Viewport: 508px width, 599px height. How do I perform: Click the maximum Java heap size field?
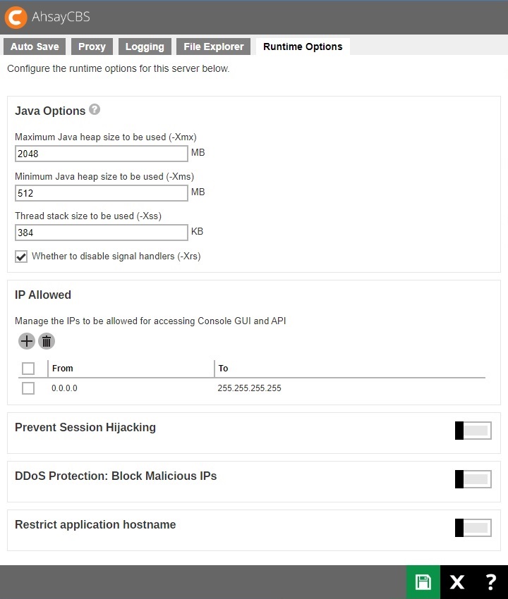pos(101,153)
